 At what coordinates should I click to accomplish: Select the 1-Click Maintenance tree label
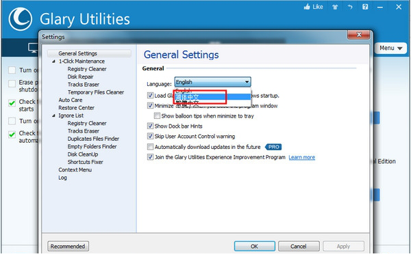tap(82, 61)
